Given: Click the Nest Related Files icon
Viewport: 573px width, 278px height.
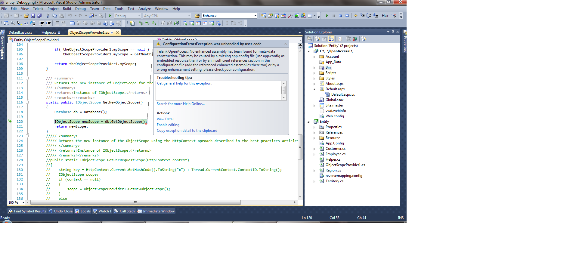Looking at the screenshot, I should pyautogui.click(x=331, y=39).
